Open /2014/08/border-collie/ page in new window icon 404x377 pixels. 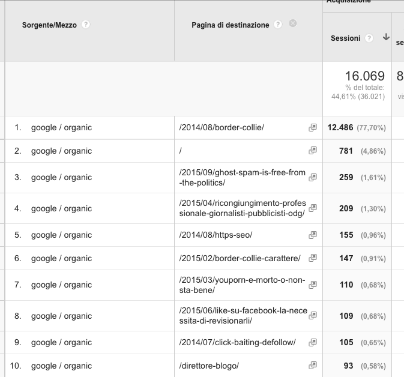pyautogui.click(x=313, y=127)
